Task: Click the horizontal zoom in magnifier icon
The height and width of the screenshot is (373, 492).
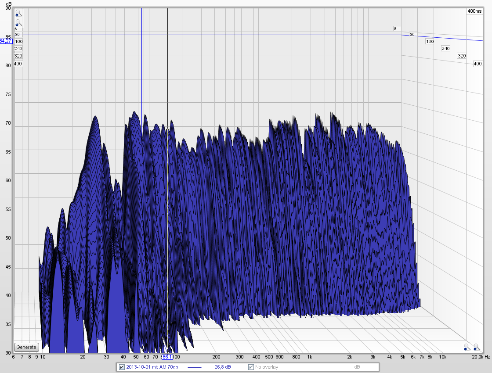Action: [x=475, y=348]
